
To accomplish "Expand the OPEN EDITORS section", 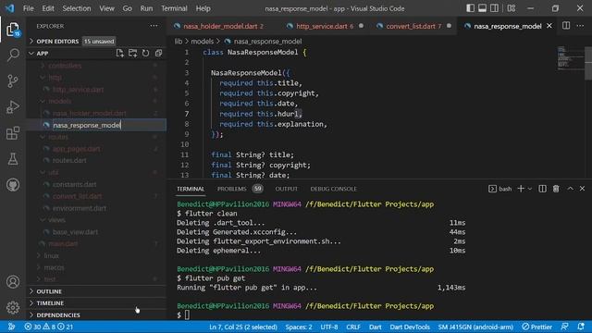I will 56,41.
